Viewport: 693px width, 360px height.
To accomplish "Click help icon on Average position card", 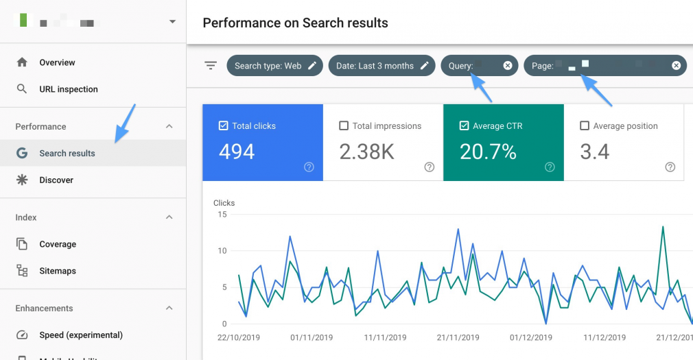I will pyautogui.click(x=670, y=167).
